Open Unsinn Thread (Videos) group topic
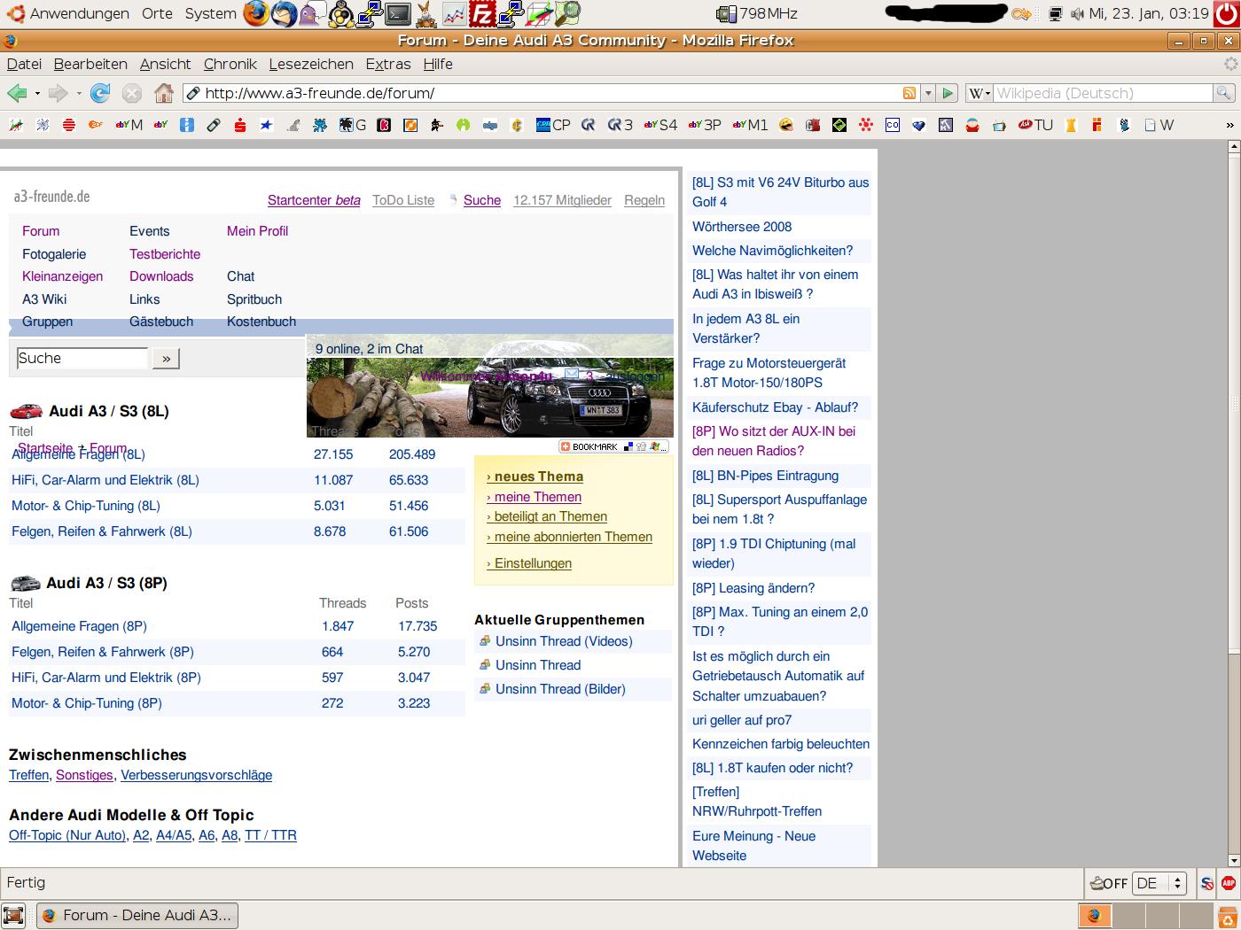1241x930 pixels. click(x=564, y=641)
